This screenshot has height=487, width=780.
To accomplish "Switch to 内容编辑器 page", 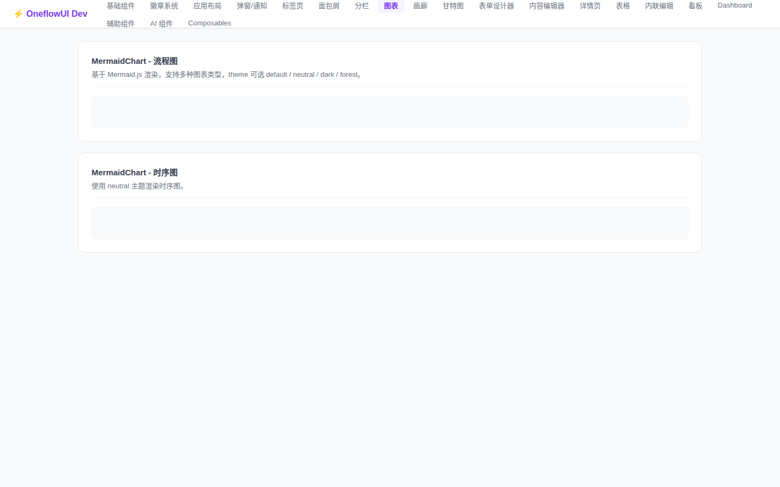I will [x=547, y=6].
